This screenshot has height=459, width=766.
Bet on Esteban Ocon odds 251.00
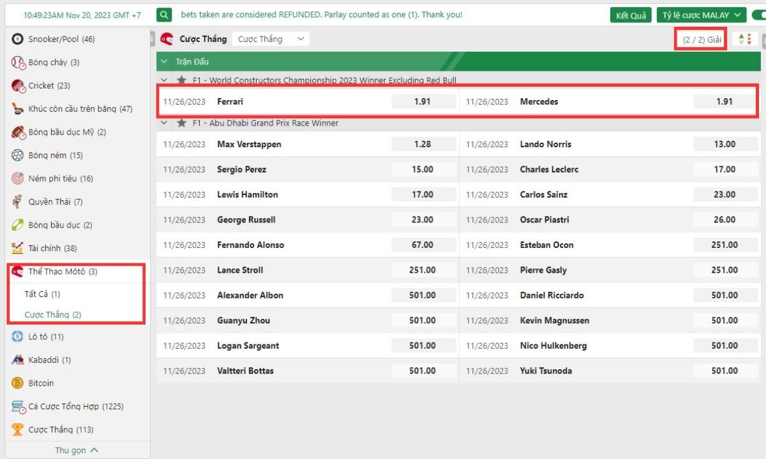(725, 245)
